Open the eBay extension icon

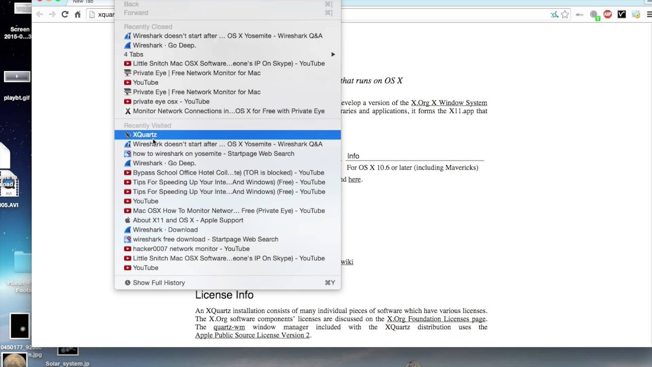pos(580,14)
